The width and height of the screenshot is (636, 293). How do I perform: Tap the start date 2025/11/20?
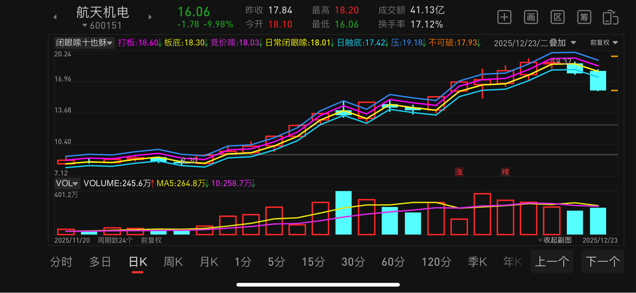click(x=72, y=240)
